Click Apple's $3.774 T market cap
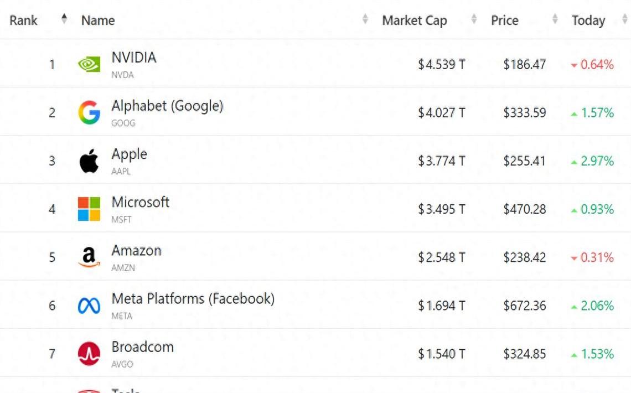 441,161
